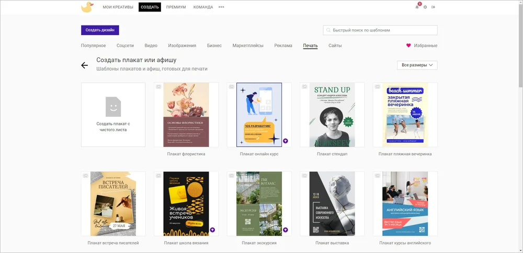Open the Плакат флористика caption link
Screen dimensions: 523x253
click(x=186, y=154)
